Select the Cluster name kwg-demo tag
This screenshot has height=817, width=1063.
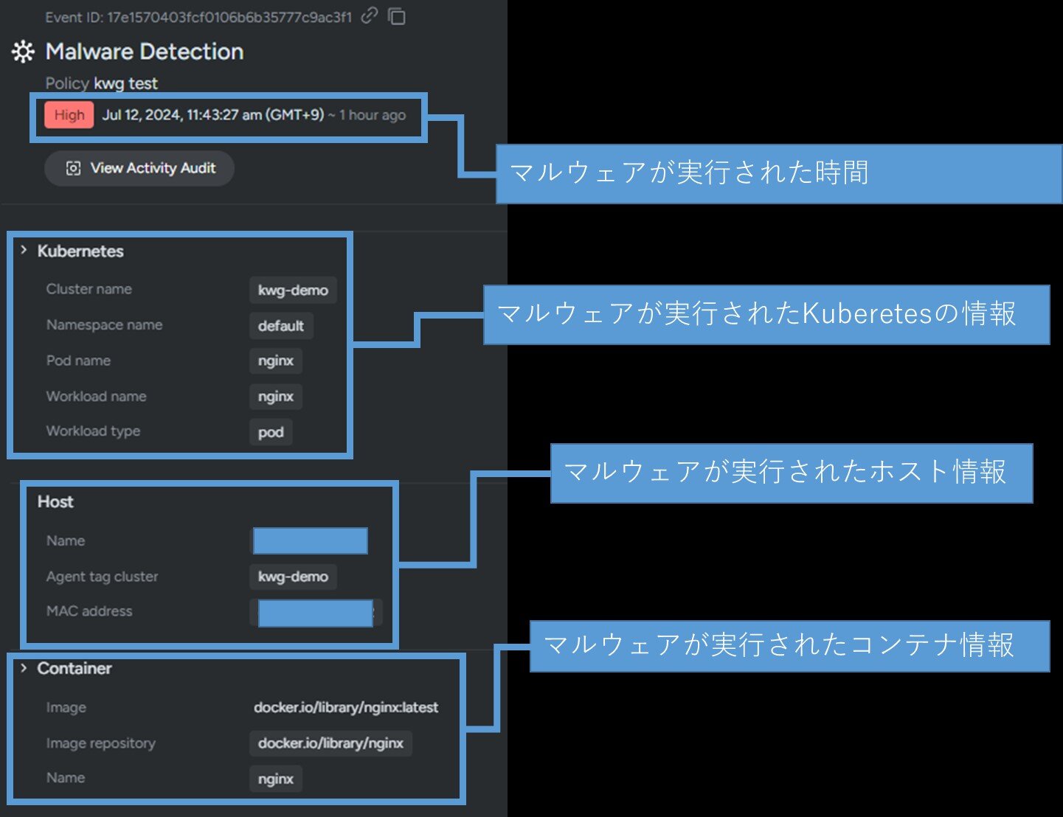point(293,290)
